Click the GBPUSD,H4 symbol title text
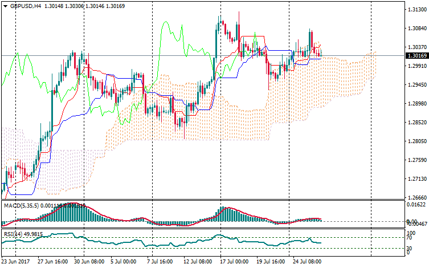The width and height of the screenshot is (429, 268). (x=26, y=6)
